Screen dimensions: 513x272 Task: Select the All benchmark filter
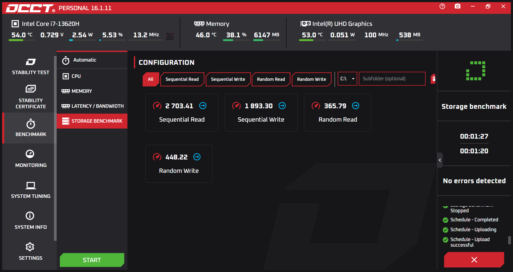pos(151,79)
